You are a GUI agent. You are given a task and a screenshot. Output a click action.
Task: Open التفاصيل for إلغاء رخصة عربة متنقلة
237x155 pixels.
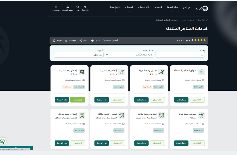pos(117,100)
